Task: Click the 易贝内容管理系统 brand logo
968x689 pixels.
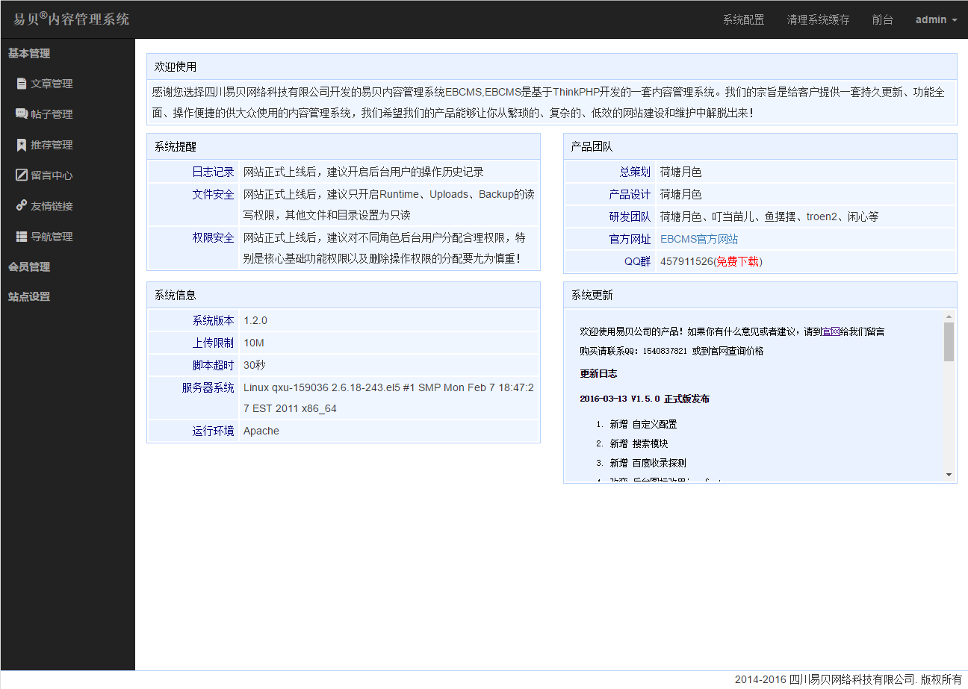Action: click(71, 19)
